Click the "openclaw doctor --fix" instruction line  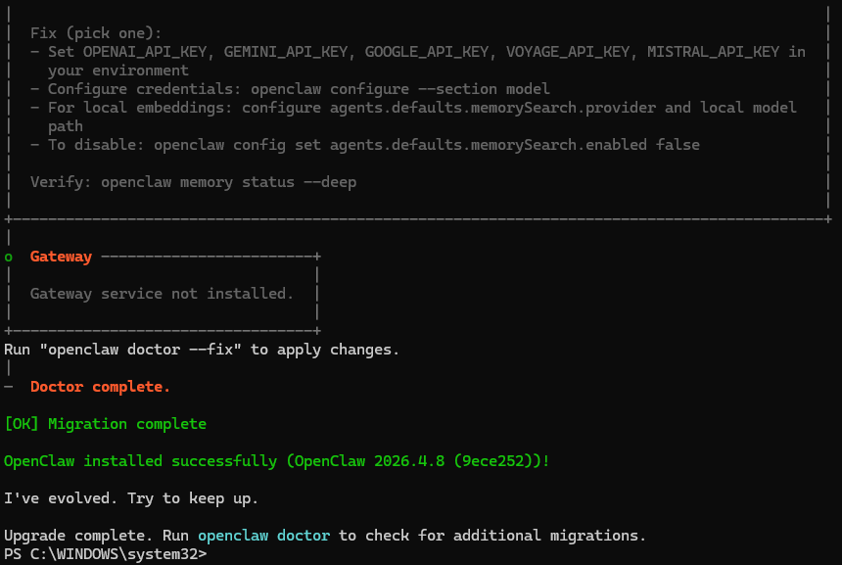coord(202,350)
